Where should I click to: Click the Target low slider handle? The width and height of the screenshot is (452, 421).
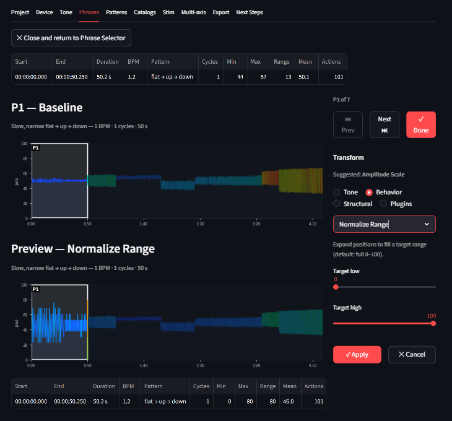(x=336, y=287)
